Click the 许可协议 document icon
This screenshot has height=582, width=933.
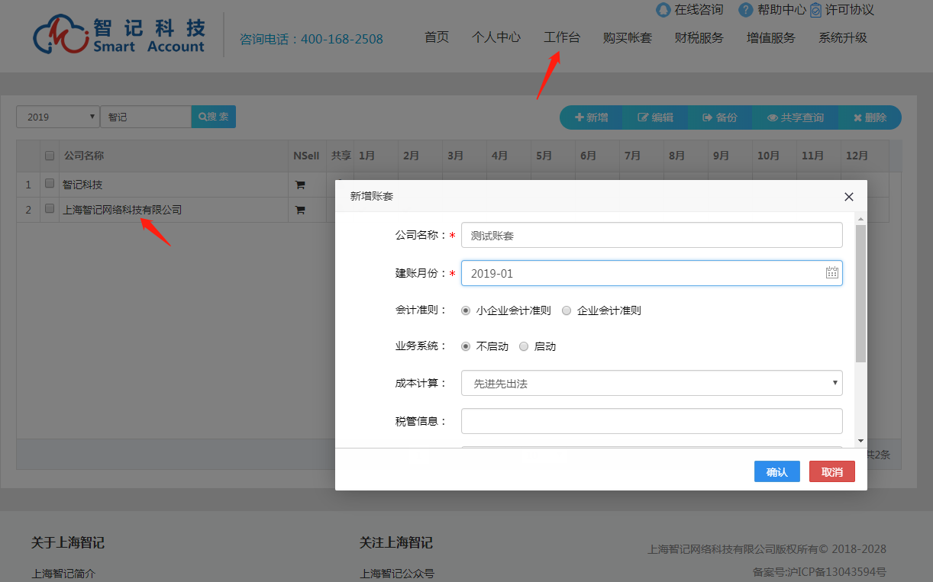click(815, 11)
